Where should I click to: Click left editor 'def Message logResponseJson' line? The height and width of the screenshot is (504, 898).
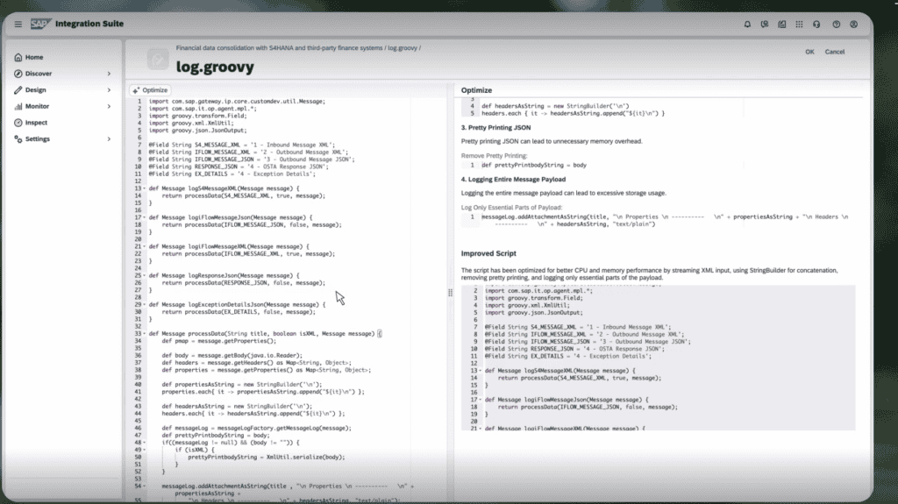click(224, 275)
